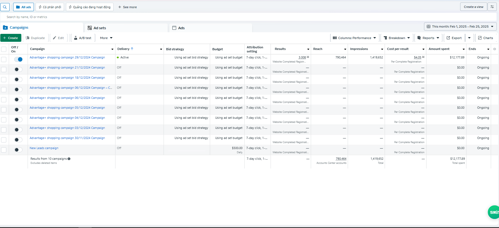Open the view filter settings icon
The height and width of the screenshot is (228, 499).
[x=492, y=7]
